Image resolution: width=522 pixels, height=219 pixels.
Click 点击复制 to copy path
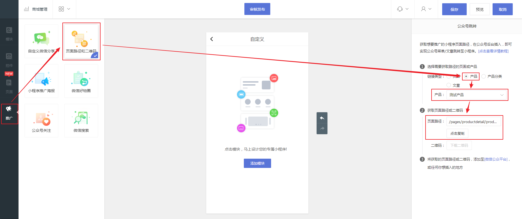tap(457, 133)
